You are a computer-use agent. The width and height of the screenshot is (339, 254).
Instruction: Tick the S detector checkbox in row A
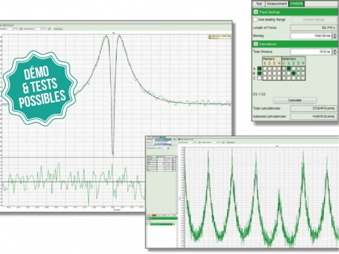(x=284, y=68)
